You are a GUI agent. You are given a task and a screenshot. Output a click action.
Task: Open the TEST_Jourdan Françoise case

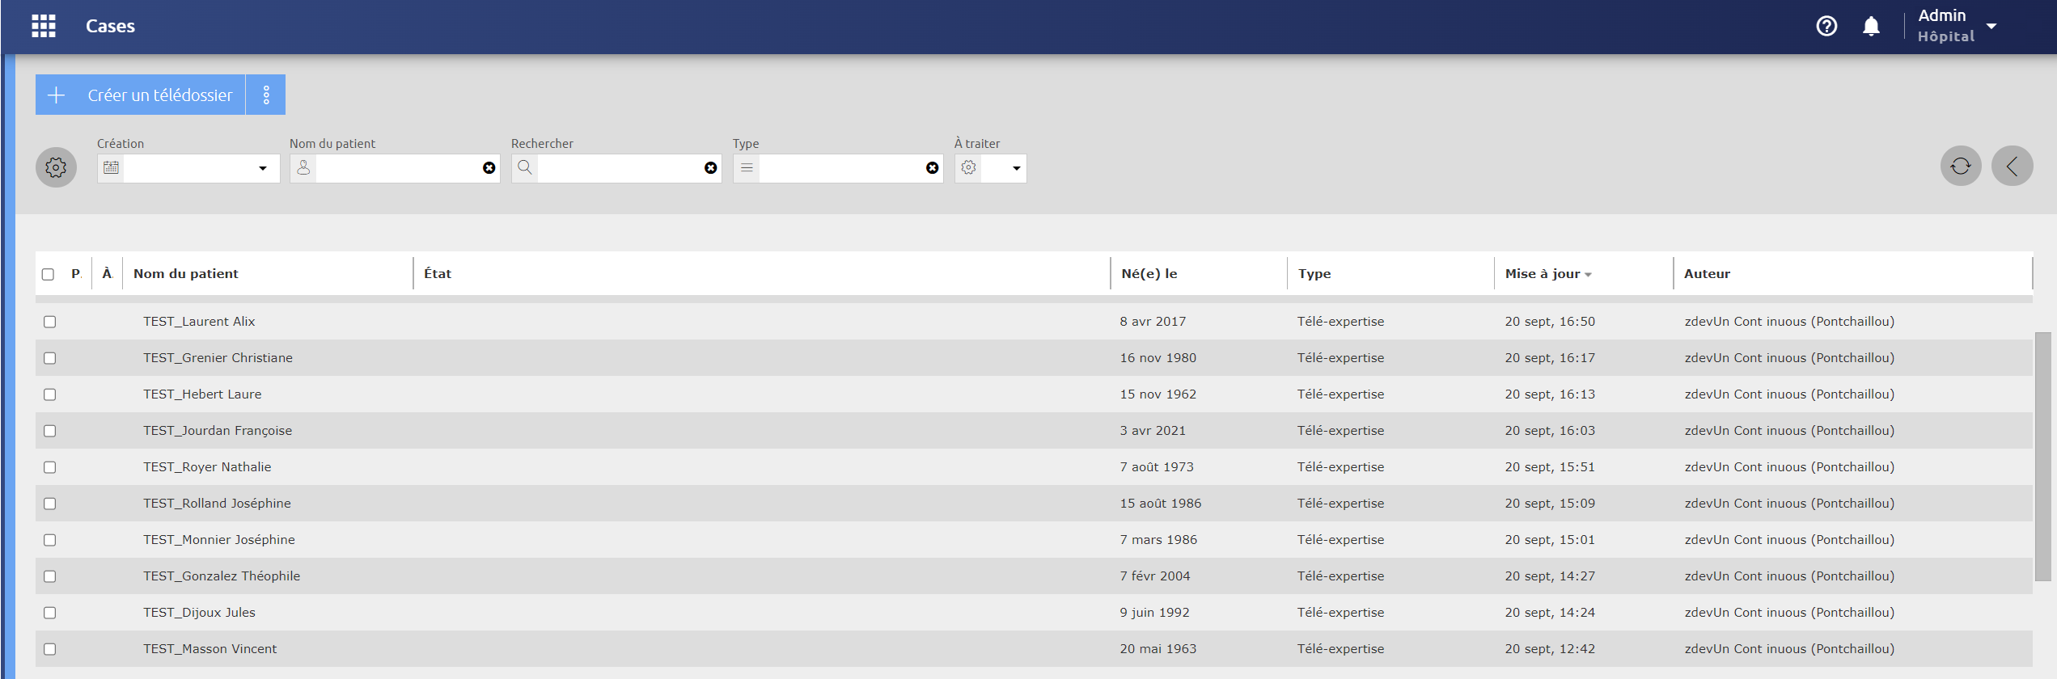coord(218,430)
